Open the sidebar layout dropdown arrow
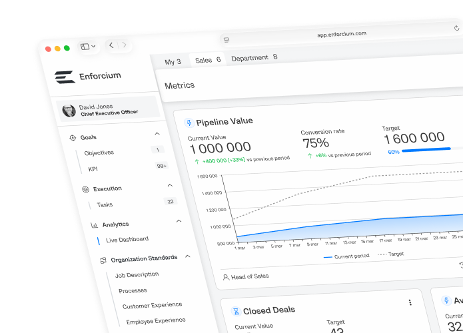The image size is (463, 333). (93, 46)
